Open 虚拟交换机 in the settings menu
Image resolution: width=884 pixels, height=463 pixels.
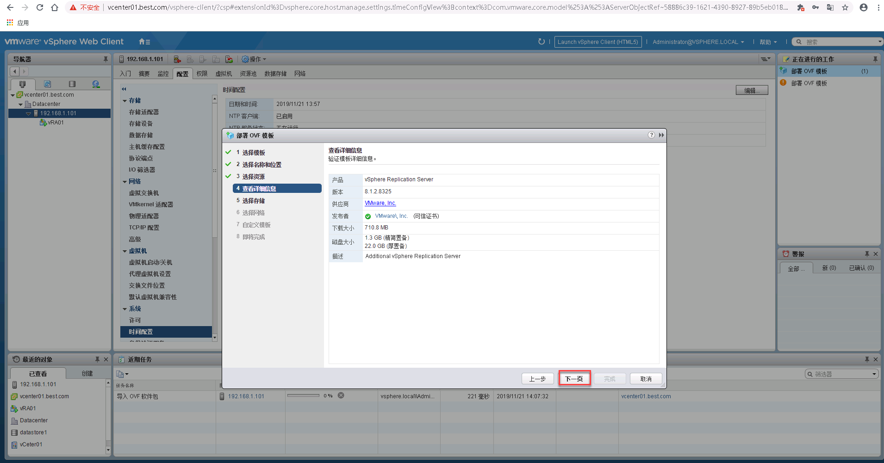tap(143, 193)
